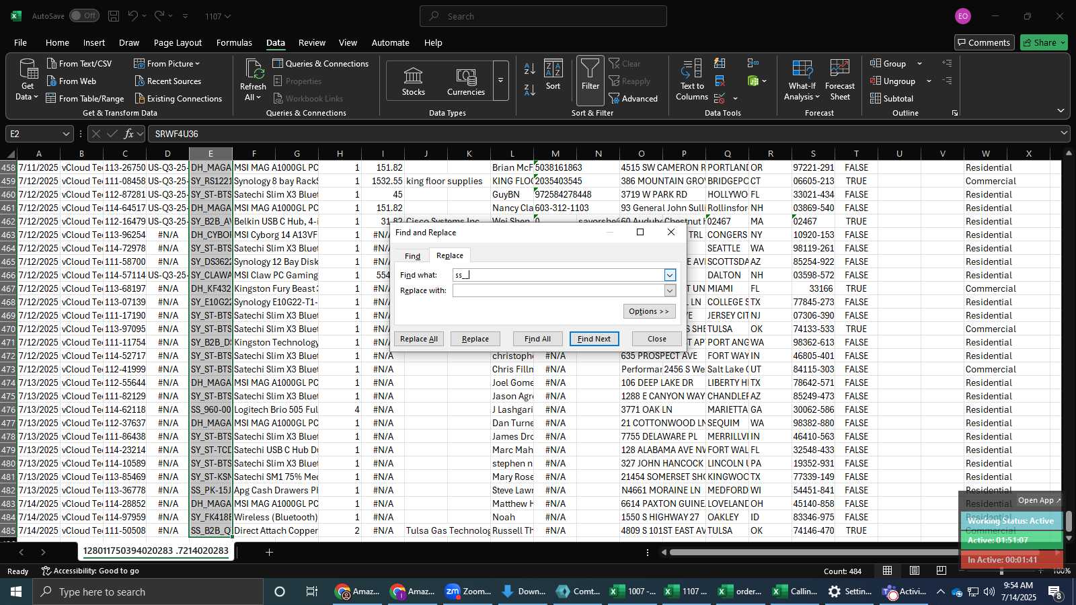This screenshot has height=605, width=1076.
Task: Click the Replace button
Action: click(475, 339)
